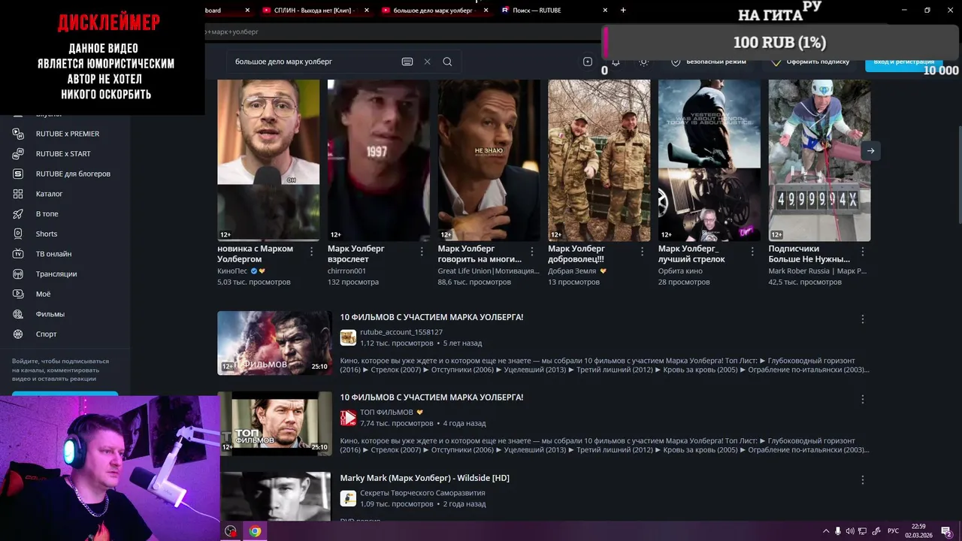Select the 'Поиск — RUTUBE' browser tab
This screenshot has height=541, width=962.
click(555, 11)
